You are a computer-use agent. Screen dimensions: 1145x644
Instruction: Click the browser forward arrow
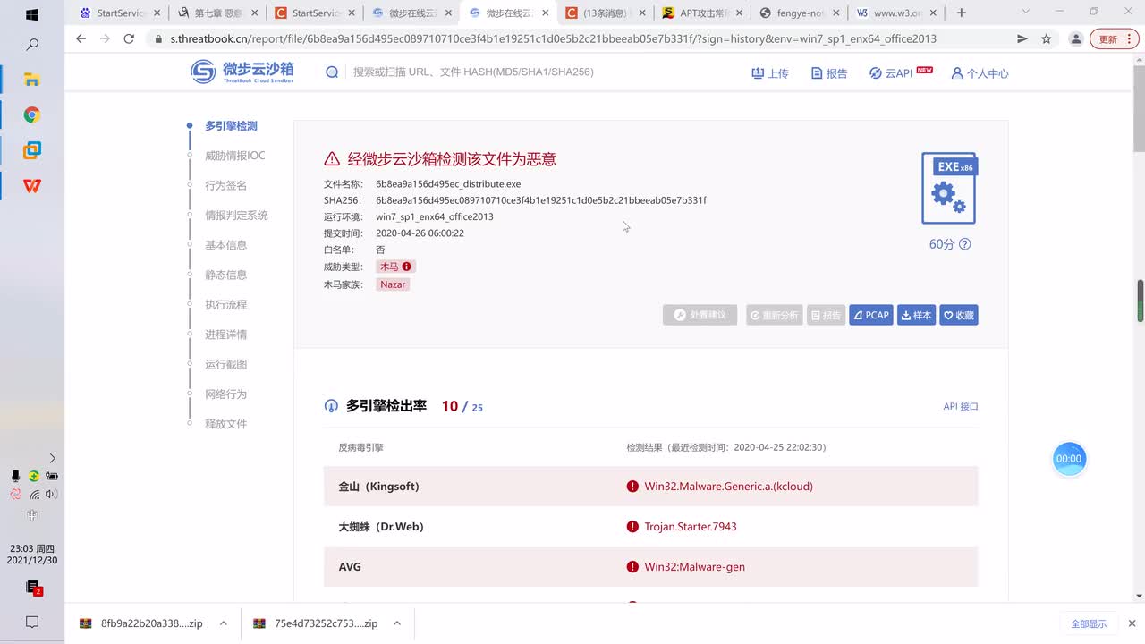click(105, 39)
